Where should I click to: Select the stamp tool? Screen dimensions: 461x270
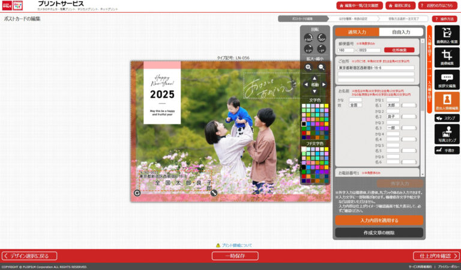pyautogui.click(x=447, y=118)
